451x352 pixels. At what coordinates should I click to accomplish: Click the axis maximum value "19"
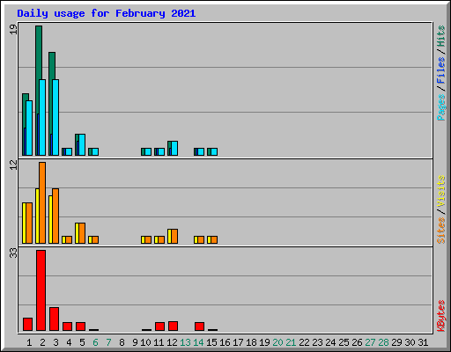[x=13, y=29]
